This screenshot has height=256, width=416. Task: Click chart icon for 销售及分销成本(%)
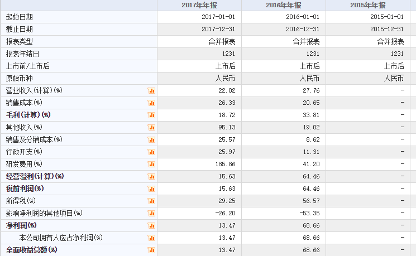tap(151, 139)
